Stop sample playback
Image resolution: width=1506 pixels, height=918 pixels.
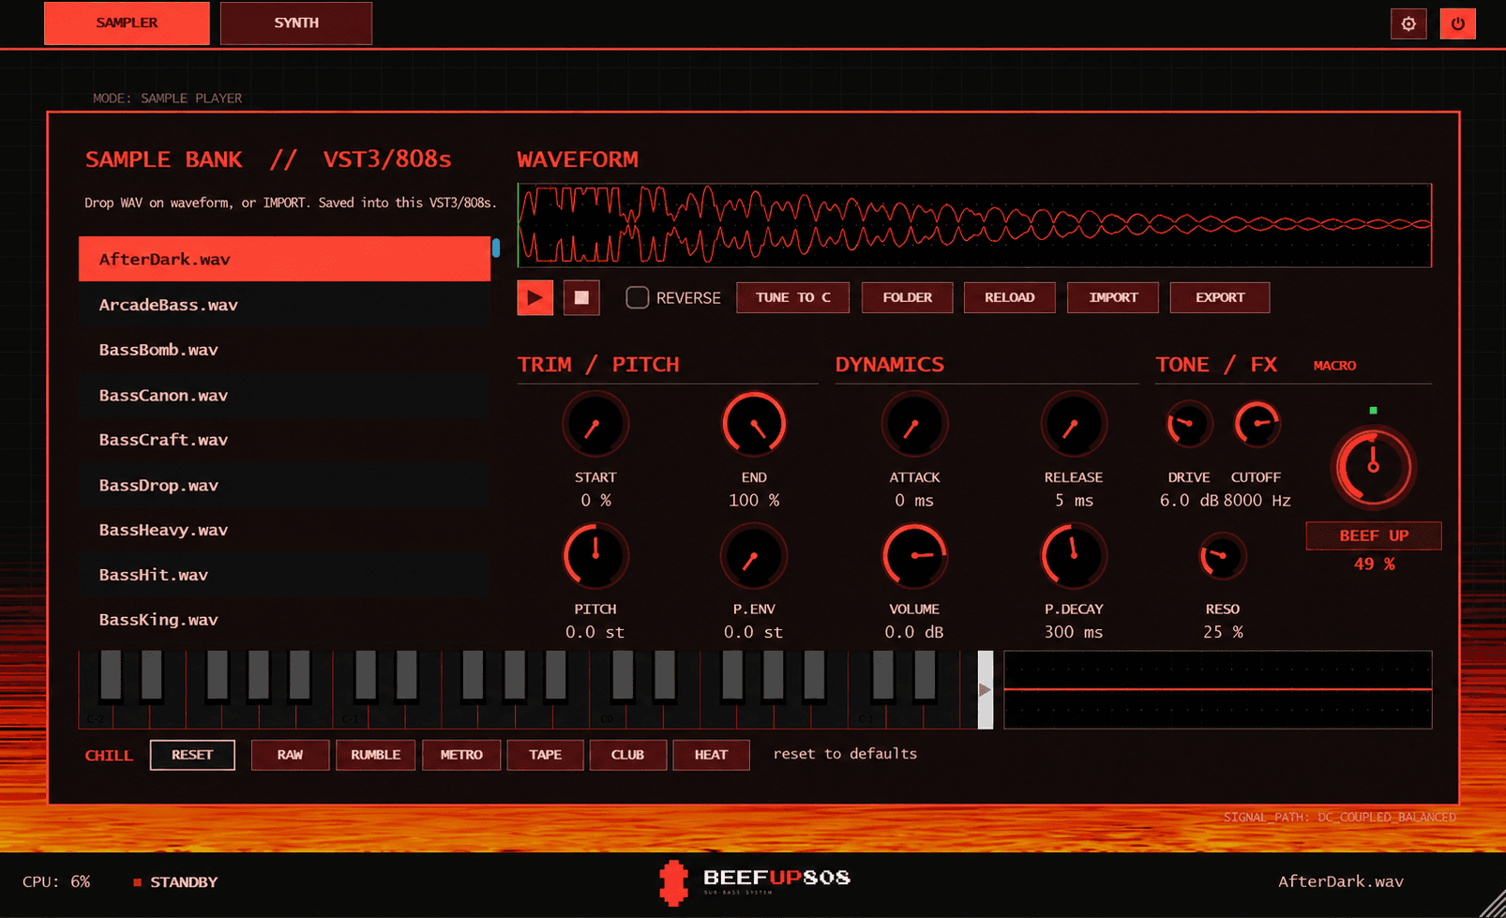(x=581, y=297)
